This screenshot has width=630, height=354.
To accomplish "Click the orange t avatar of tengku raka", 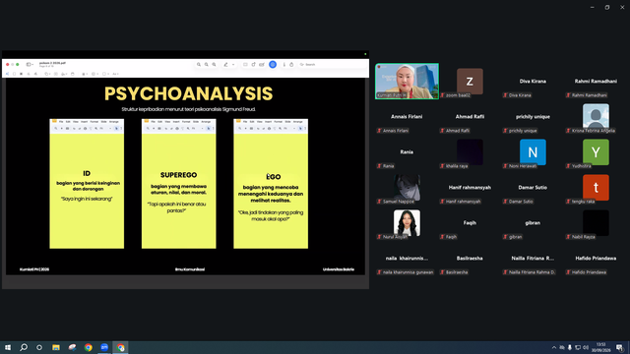I will tap(596, 188).
